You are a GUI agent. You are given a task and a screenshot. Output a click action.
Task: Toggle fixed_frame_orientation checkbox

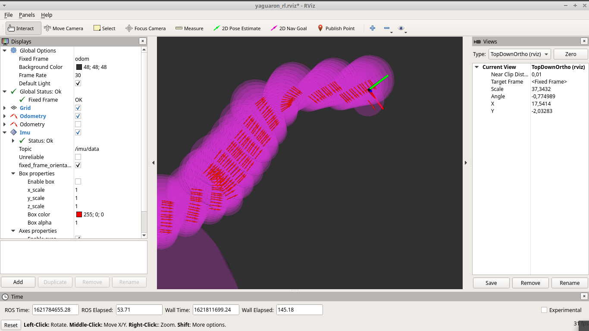click(78, 165)
